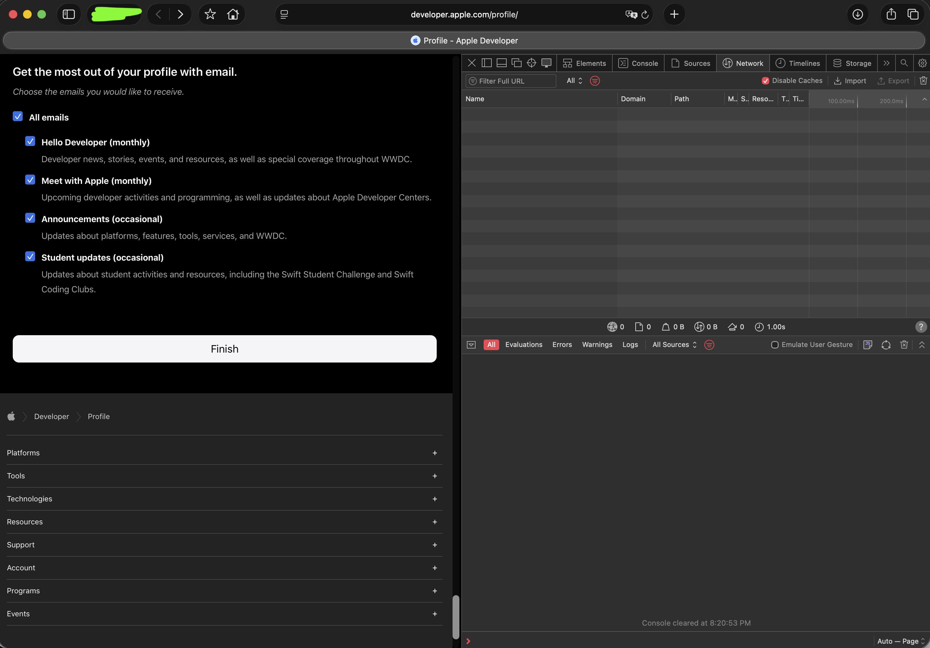The height and width of the screenshot is (648, 930).
Task: Click the device settings monitor icon
Action: (546, 63)
